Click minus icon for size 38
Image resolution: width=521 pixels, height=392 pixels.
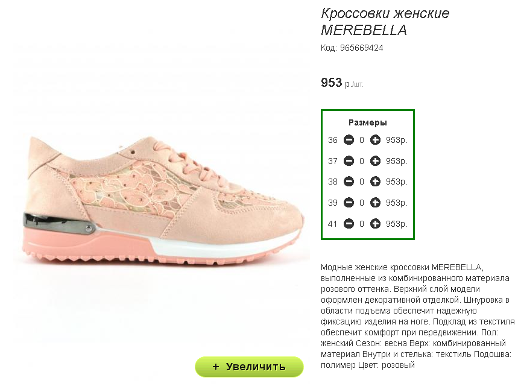pyautogui.click(x=349, y=182)
